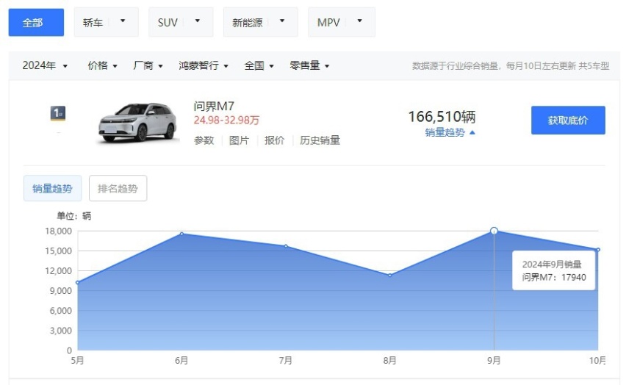Click the 8月 data point on chart
Screen dimensions: 626x385
coord(390,276)
